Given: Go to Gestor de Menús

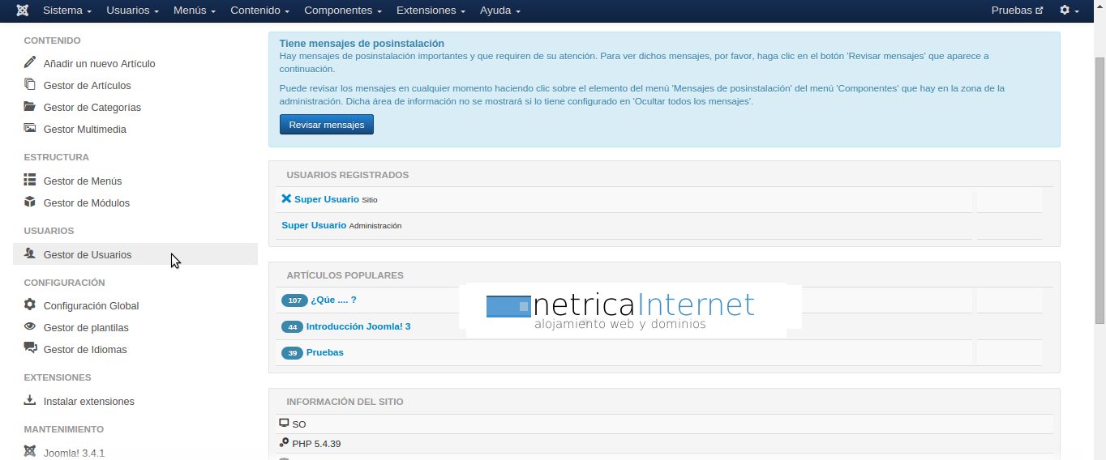Looking at the screenshot, I should [x=83, y=181].
